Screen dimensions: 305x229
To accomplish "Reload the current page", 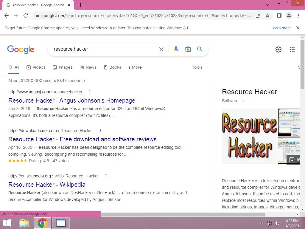I will coord(26,16).
